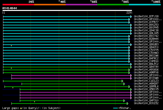Screen dimensions: 163x110
Task: Click the UniRef100_B9I742 label
Action: coord(146,36)
